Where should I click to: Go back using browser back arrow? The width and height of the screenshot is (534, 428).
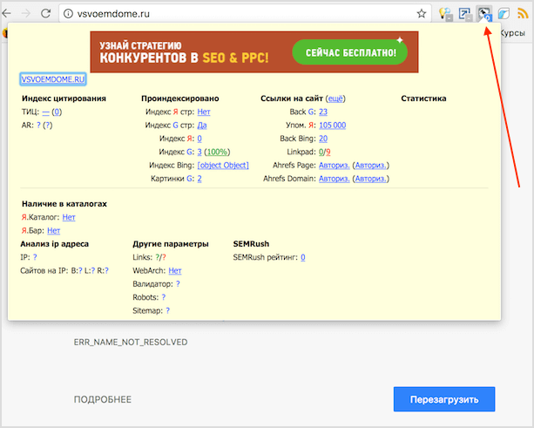[x=6, y=14]
